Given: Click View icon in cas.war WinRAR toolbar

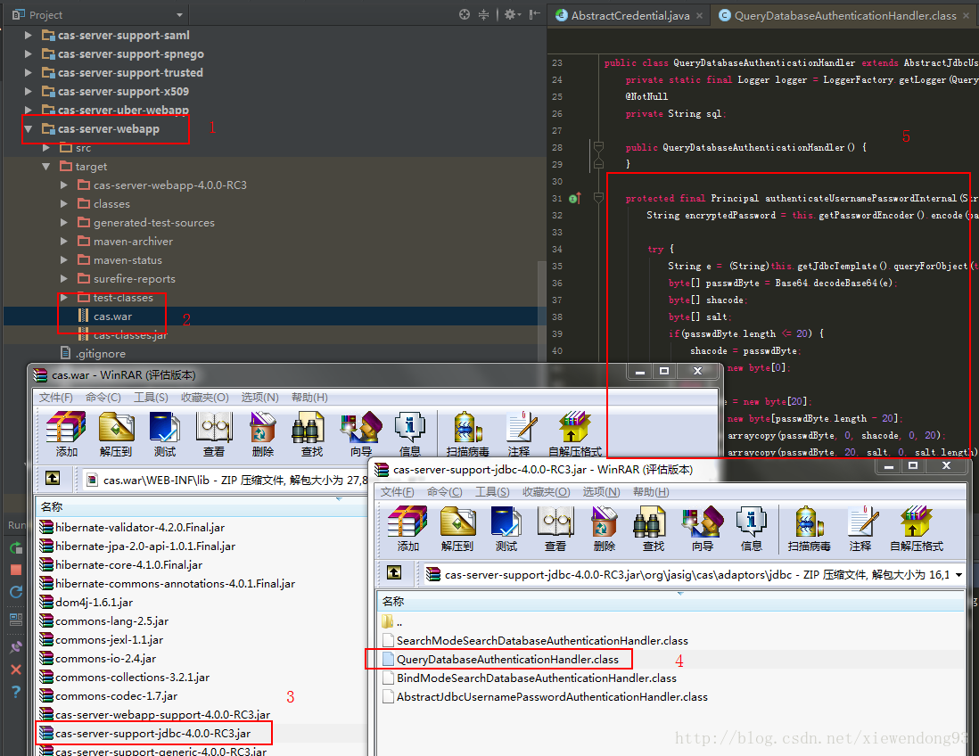Looking at the screenshot, I should coord(213,428).
